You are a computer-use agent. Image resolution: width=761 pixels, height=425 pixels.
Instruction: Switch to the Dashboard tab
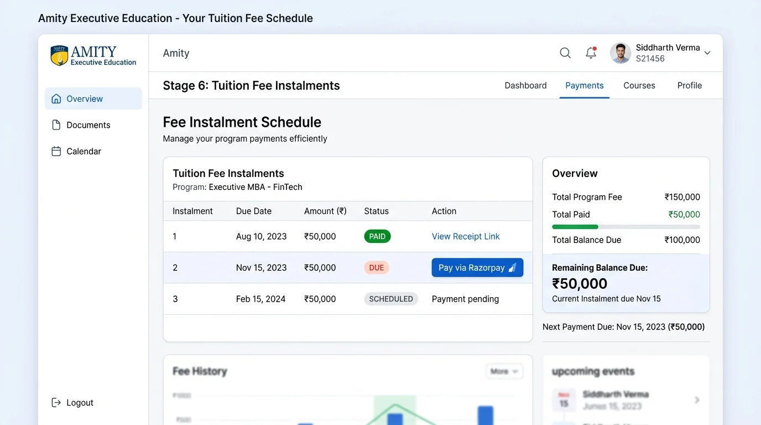[525, 85]
